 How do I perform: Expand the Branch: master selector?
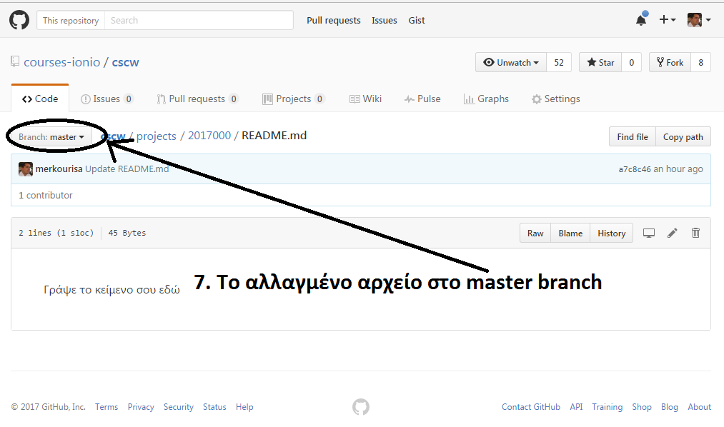coord(51,137)
